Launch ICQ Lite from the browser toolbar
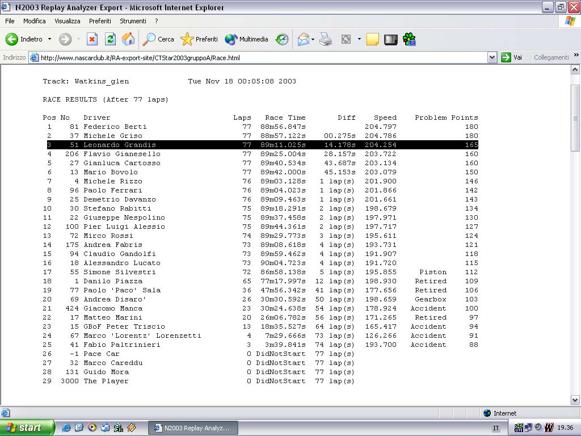The image size is (581, 436). tap(409, 39)
